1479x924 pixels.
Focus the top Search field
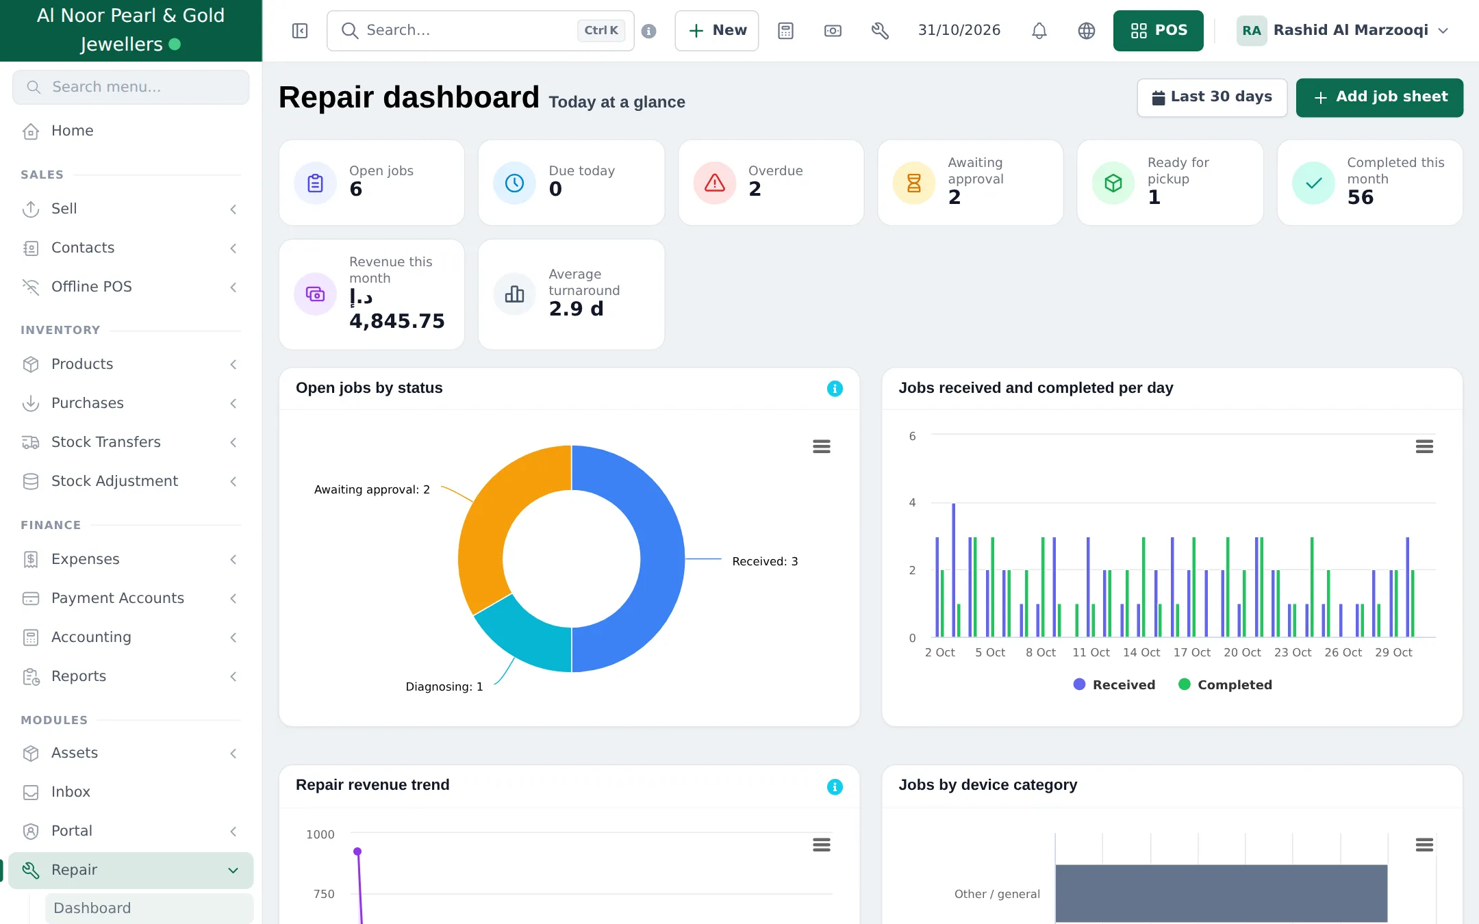(481, 31)
